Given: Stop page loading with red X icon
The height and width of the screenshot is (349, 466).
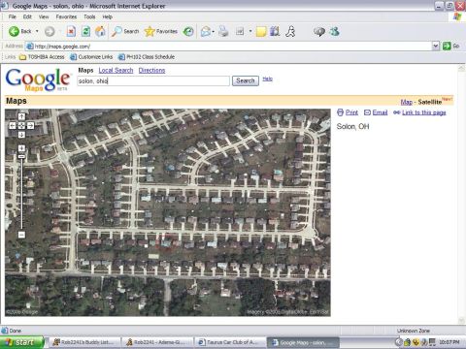Looking at the screenshot, I should [x=71, y=31].
